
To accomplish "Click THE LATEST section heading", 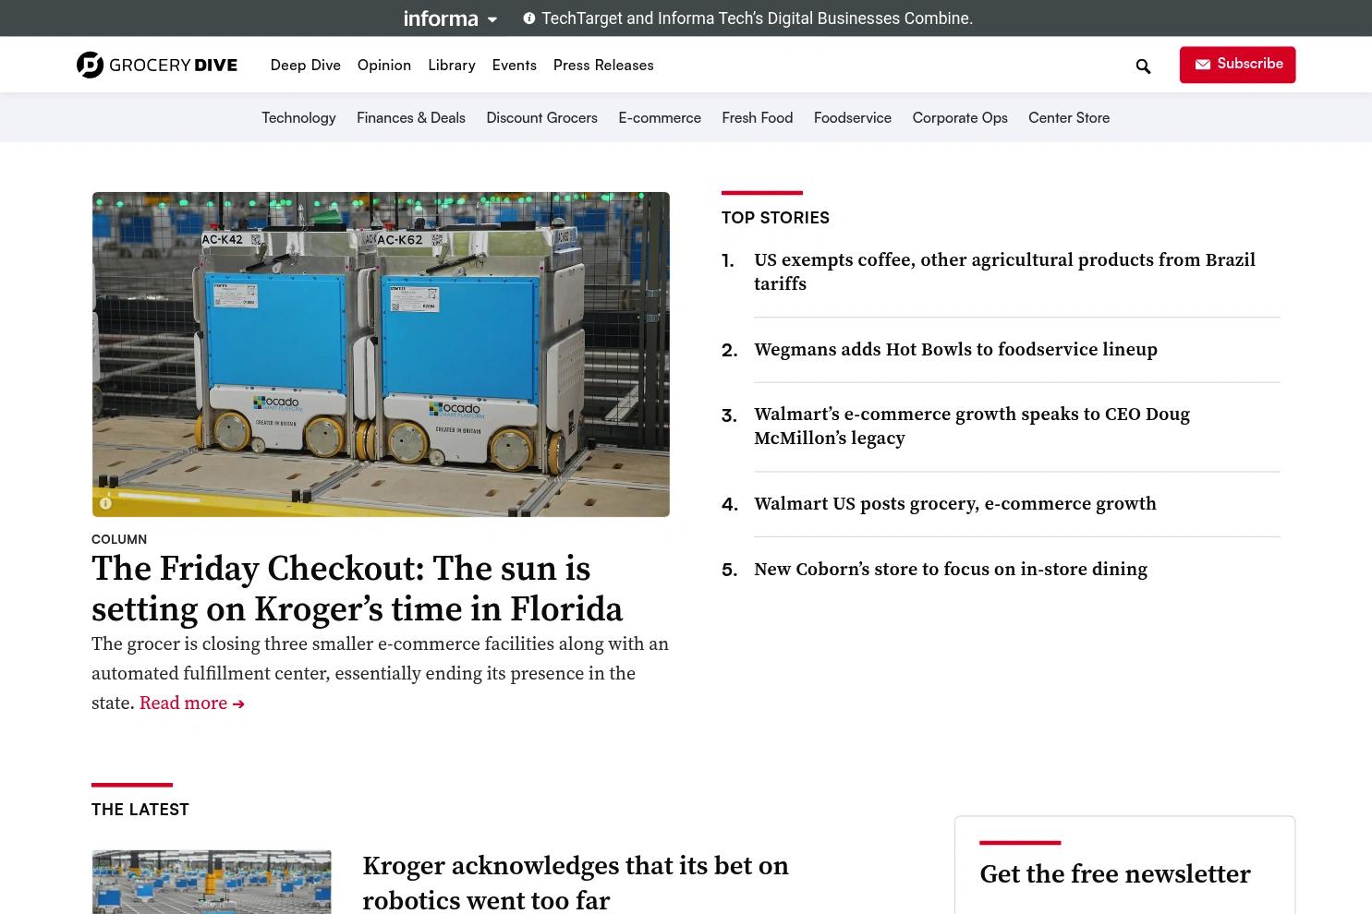I will click(140, 810).
